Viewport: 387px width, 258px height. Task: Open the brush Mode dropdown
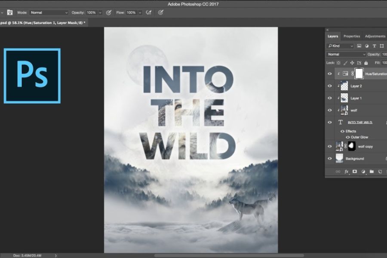tap(49, 12)
